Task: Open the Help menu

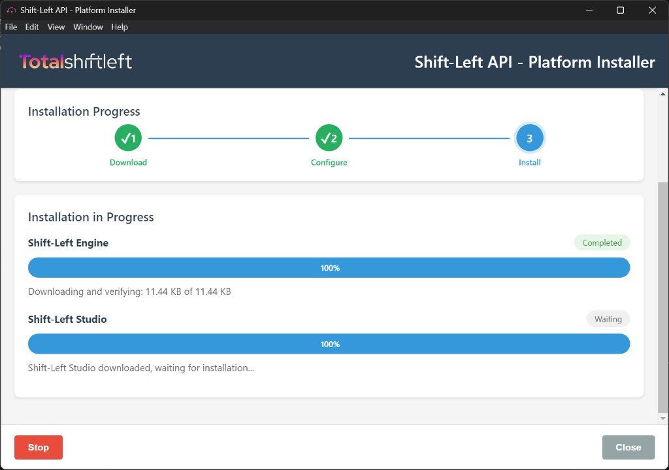Action: tap(120, 27)
